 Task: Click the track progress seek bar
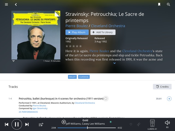pyautogui.click(x=87, y=128)
